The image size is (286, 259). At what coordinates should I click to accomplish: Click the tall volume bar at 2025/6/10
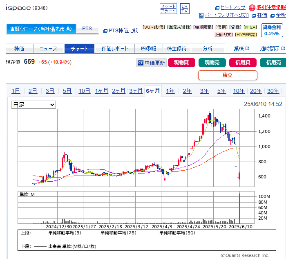(240, 208)
